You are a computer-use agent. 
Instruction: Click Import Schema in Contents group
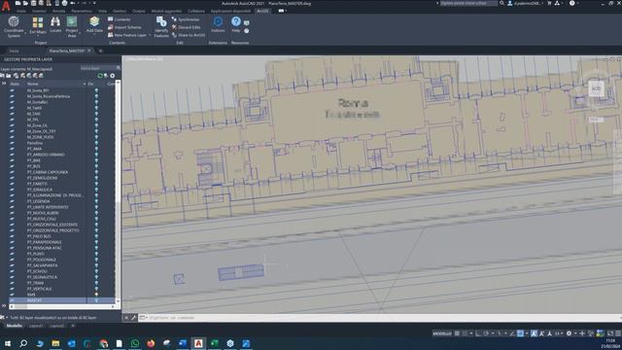point(124,27)
